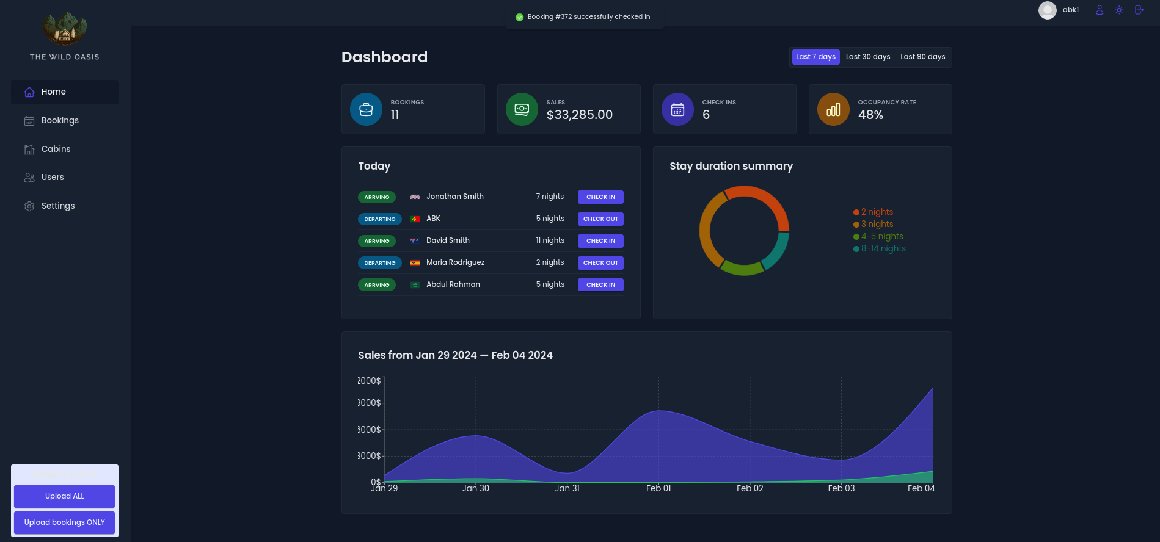Click the 'Stay duration summary' heading
This screenshot has width=1160, height=542.
coord(731,166)
